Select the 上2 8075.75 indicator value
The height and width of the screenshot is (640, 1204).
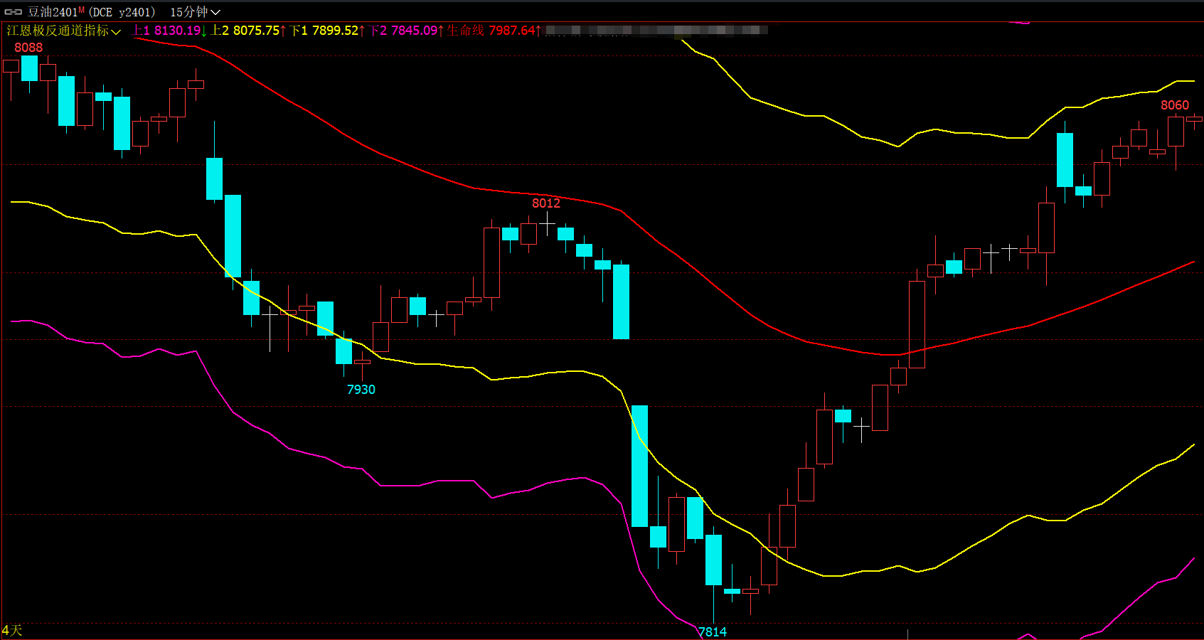tap(247, 31)
